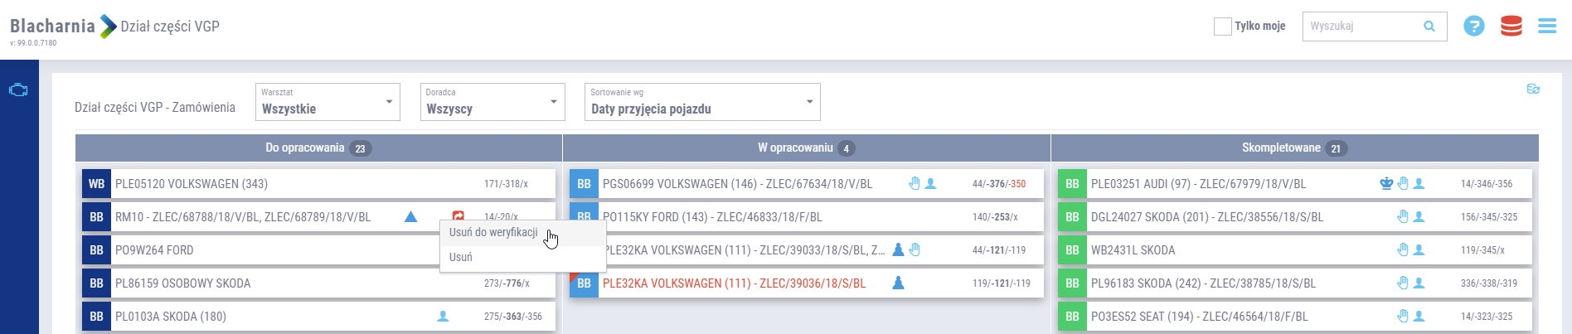Click the green BB badge on WB2431L SKODA
The image size is (1572, 334).
pyautogui.click(x=1072, y=250)
